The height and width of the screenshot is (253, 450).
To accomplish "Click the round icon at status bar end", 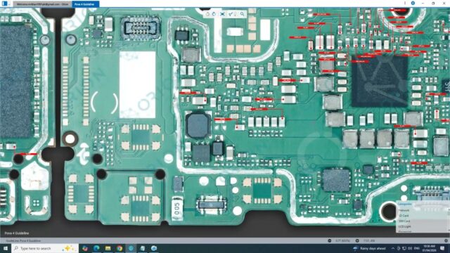I will click(446, 240).
